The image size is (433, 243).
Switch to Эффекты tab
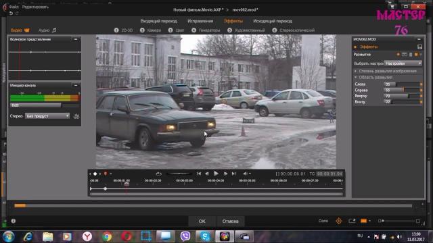(233, 21)
